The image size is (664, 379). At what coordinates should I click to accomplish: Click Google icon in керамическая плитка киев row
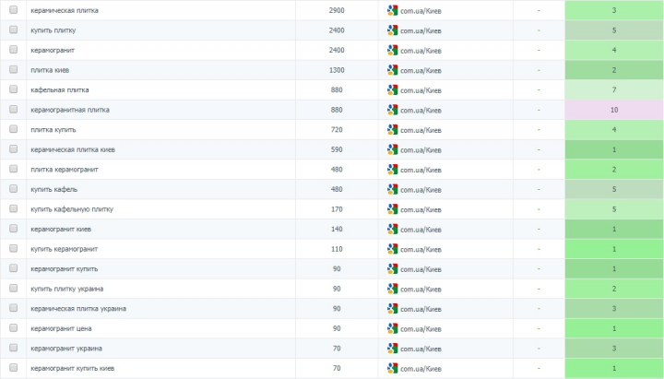tap(392, 150)
